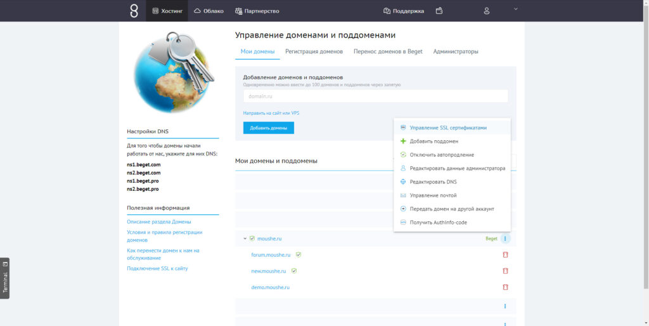This screenshot has height=326, width=649.
Task: Open new.moushe.ru subdomain link
Action: pos(269,271)
